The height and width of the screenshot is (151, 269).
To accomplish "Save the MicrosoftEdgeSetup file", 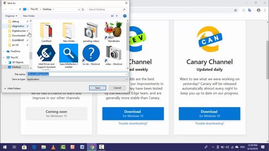I will 98,88.
